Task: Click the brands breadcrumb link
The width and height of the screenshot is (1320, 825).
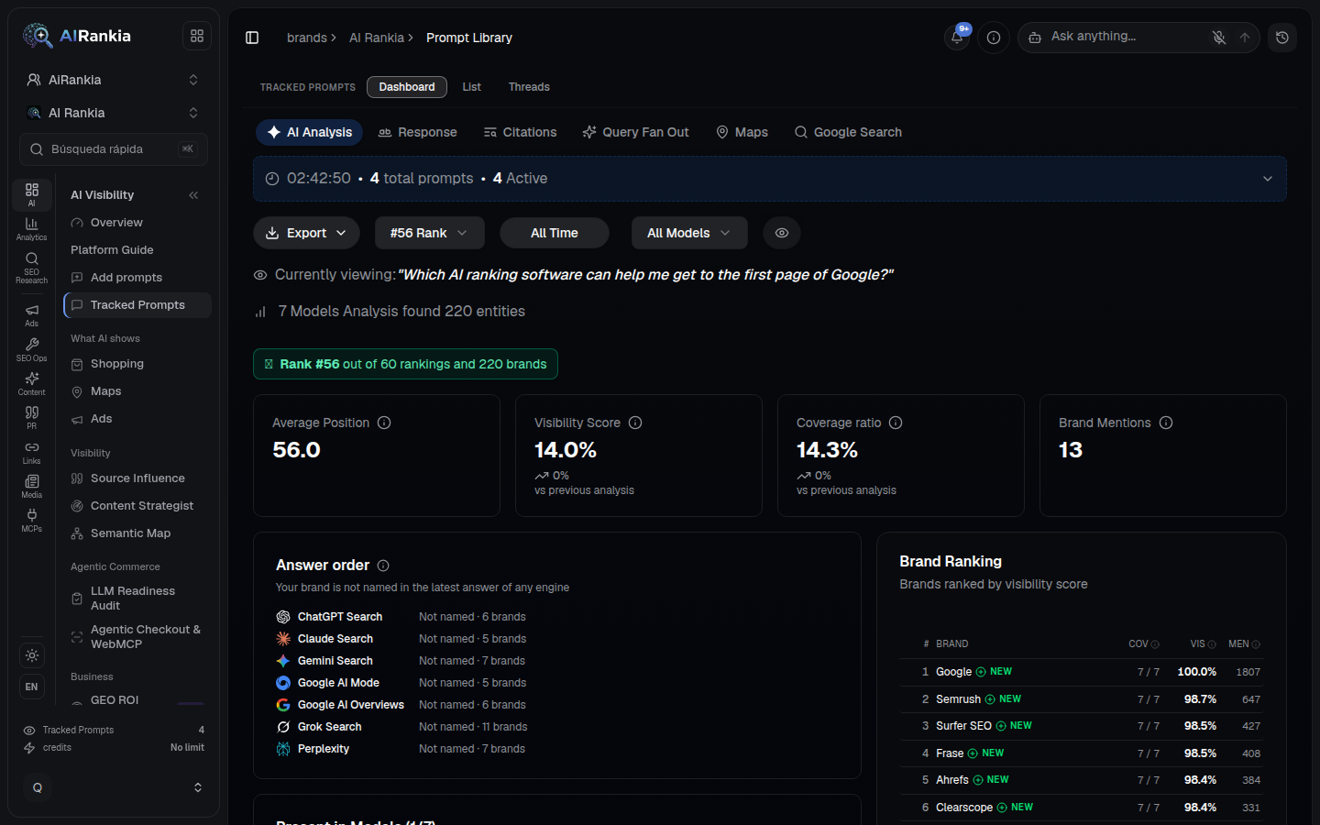Action: [307, 38]
